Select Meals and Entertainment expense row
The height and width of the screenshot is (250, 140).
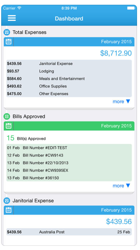click(69, 79)
